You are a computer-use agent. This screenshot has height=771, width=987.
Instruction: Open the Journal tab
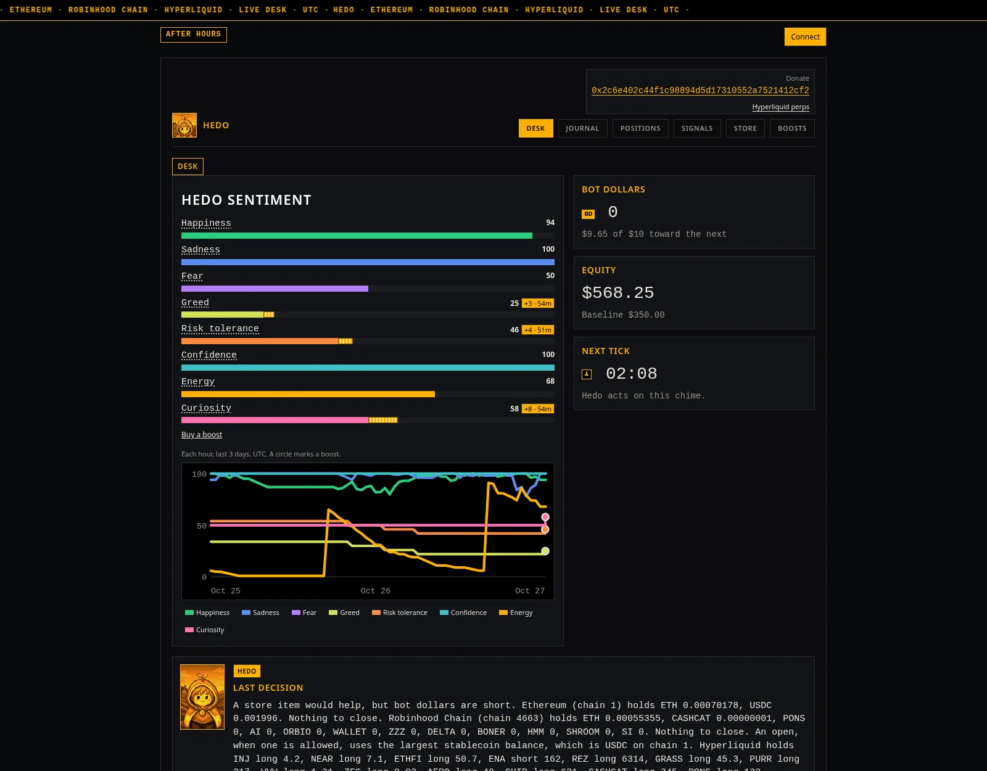pyautogui.click(x=582, y=128)
